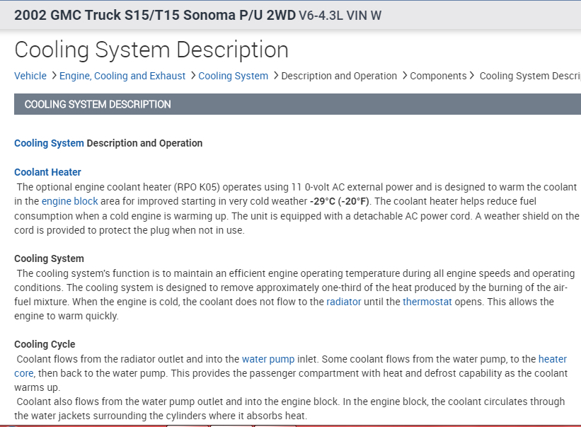Click chevron before Description and Operation
Viewport: 581px width, 427px height.
275,76
